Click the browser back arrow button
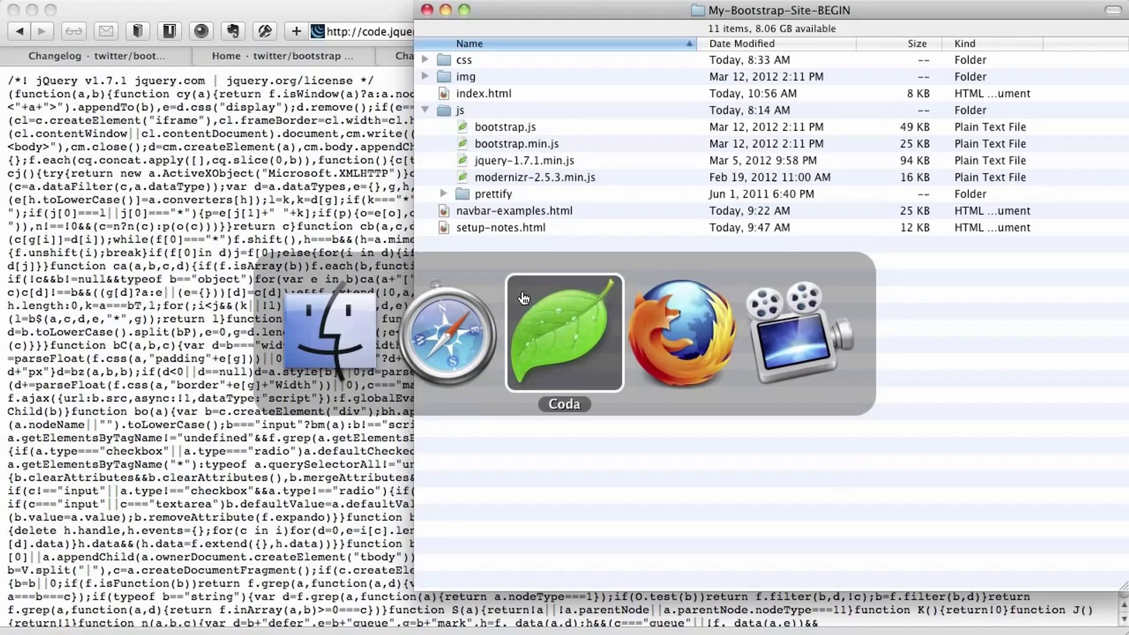1129x635 pixels. click(19, 31)
